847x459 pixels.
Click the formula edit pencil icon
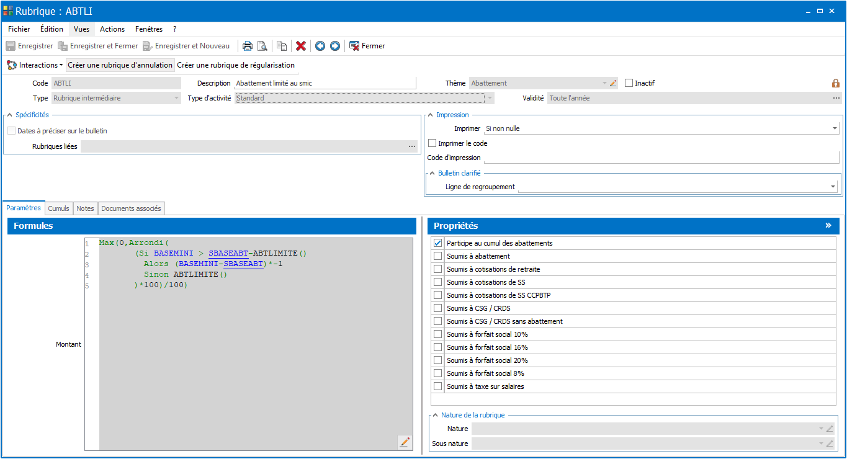pyautogui.click(x=405, y=442)
